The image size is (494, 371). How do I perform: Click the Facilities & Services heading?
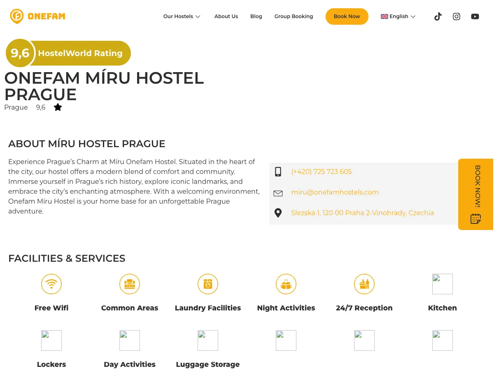click(67, 258)
